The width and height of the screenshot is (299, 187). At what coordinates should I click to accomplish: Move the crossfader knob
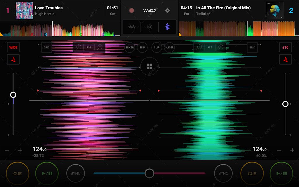(149, 173)
